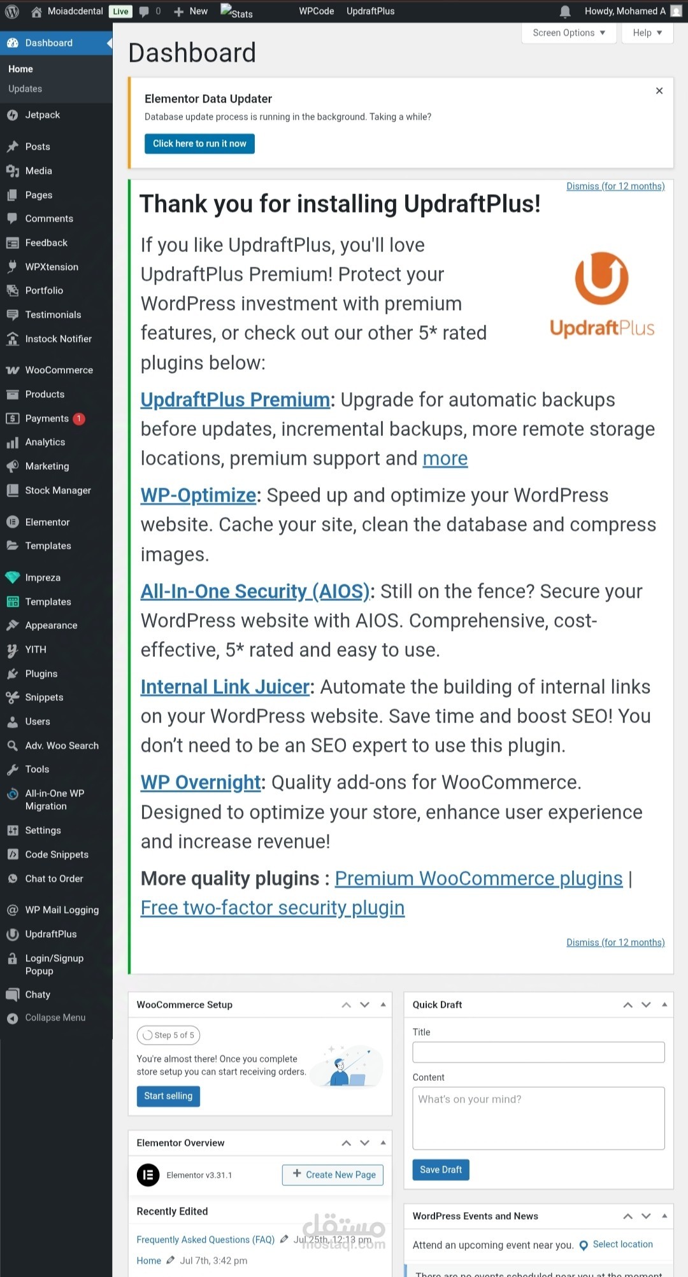Screen dimensions: 688x1277
Task: Click the Jetpack sidebar icon
Action: point(12,115)
